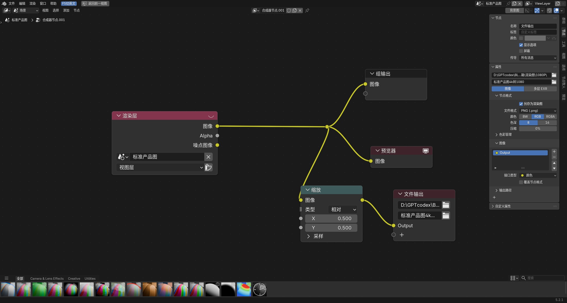Open folder browser in 文件输出 node path field
This screenshot has width=567, height=303.
(446, 205)
